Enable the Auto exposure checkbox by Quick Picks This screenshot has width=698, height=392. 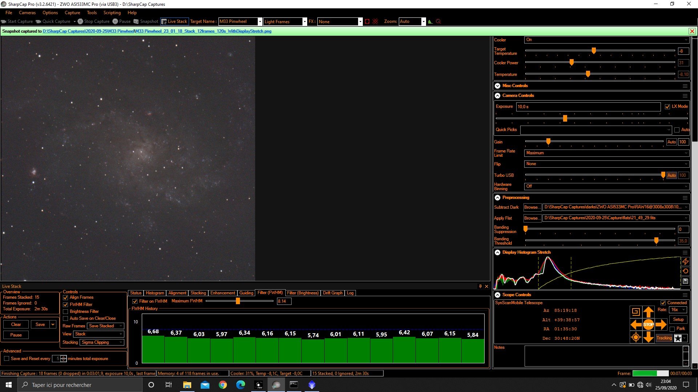(x=677, y=130)
